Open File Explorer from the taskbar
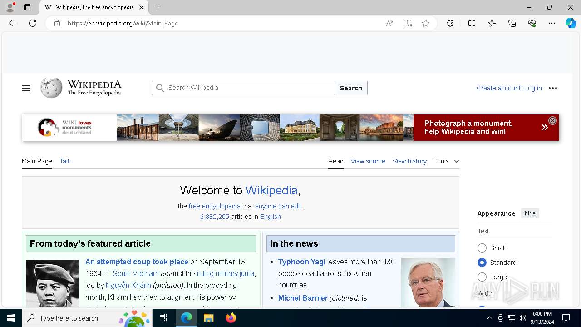The width and height of the screenshot is (581, 327). click(209, 318)
